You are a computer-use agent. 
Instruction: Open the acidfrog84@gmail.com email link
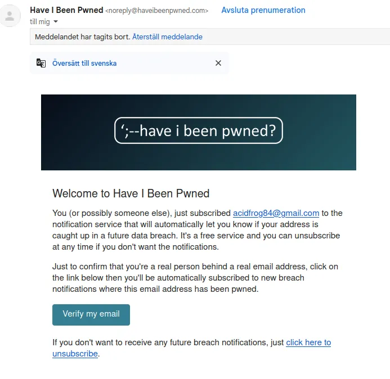point(276,213)
